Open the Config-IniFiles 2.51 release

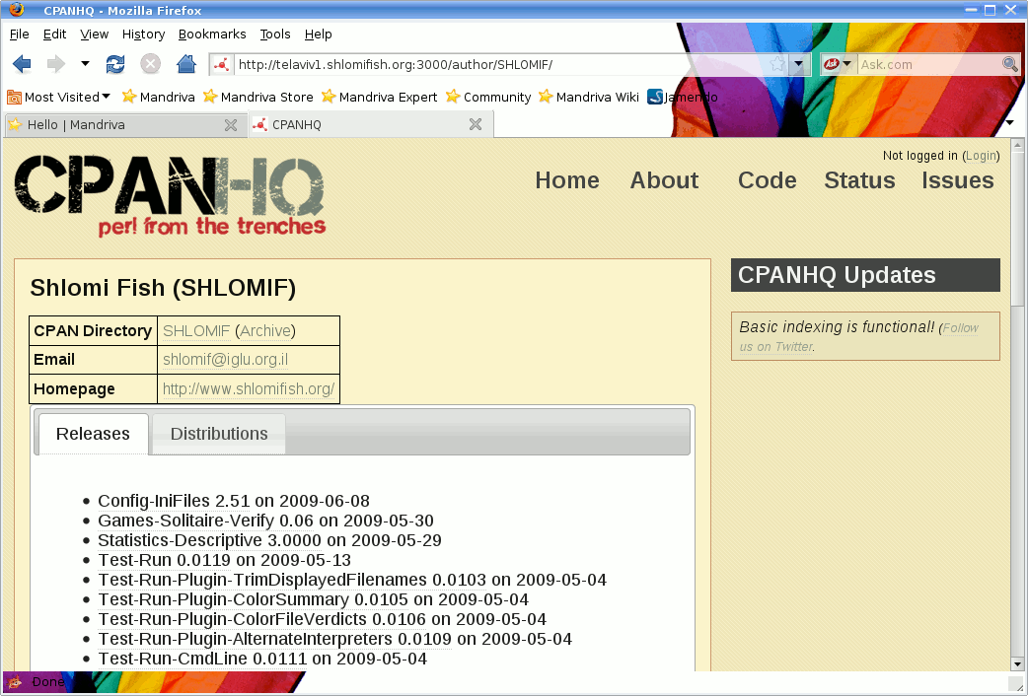[174, 502]
